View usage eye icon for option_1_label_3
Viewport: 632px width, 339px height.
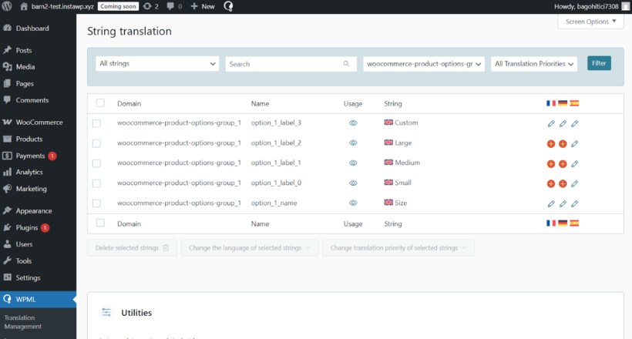pos(353,123)
